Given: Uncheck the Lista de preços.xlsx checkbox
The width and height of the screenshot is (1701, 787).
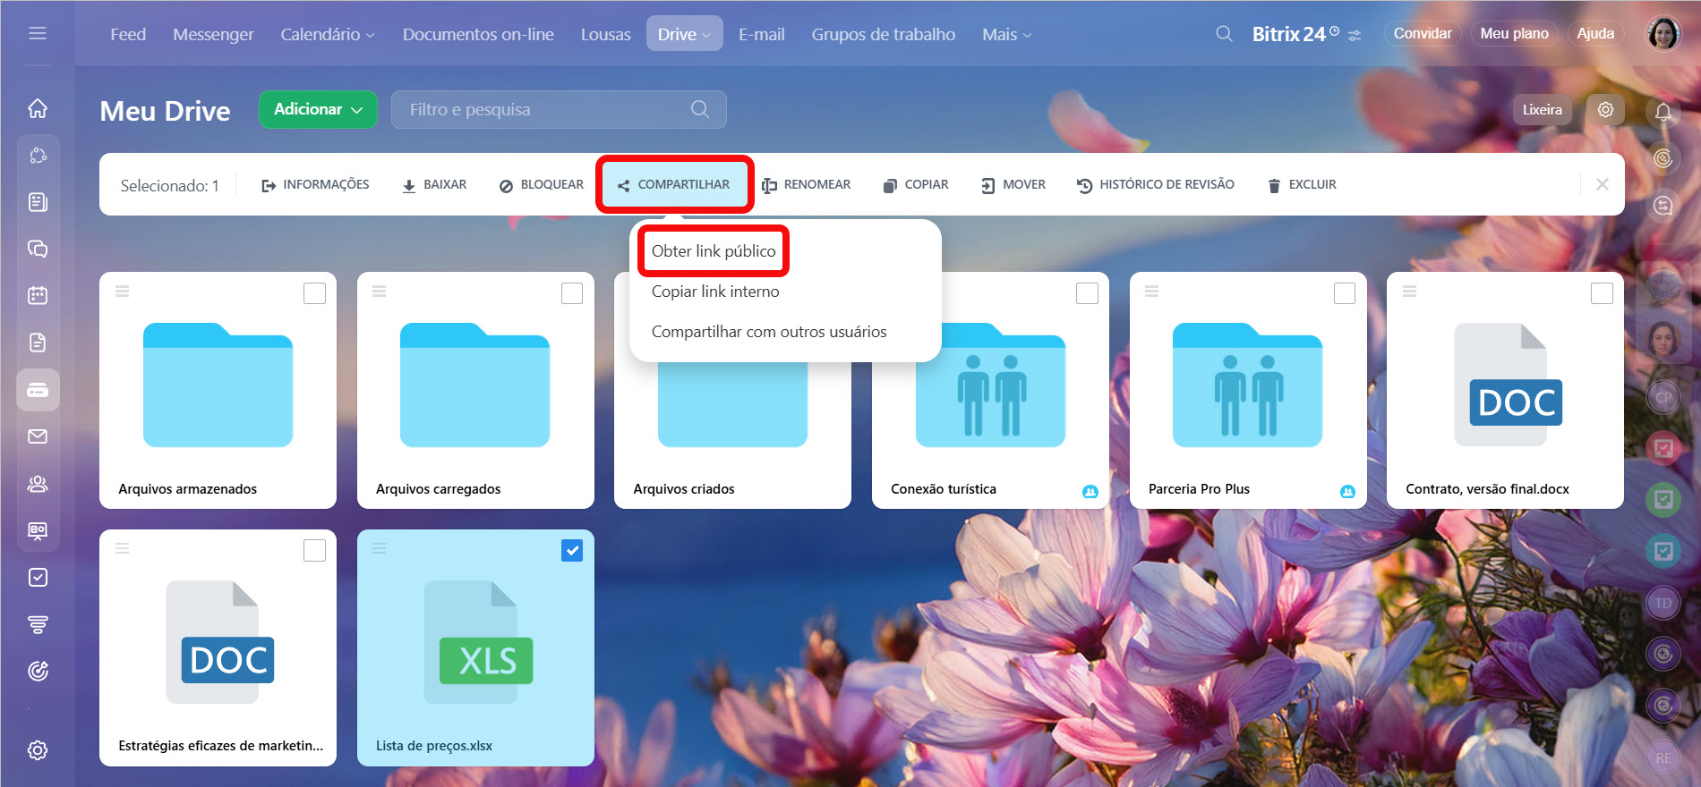Looking at the screenshot, I should tap(572, 550).
